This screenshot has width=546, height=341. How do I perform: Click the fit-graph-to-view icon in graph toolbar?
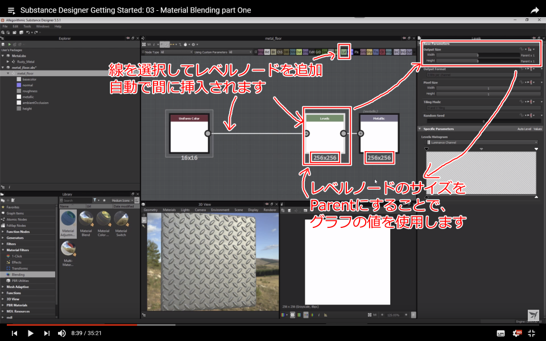144,44
